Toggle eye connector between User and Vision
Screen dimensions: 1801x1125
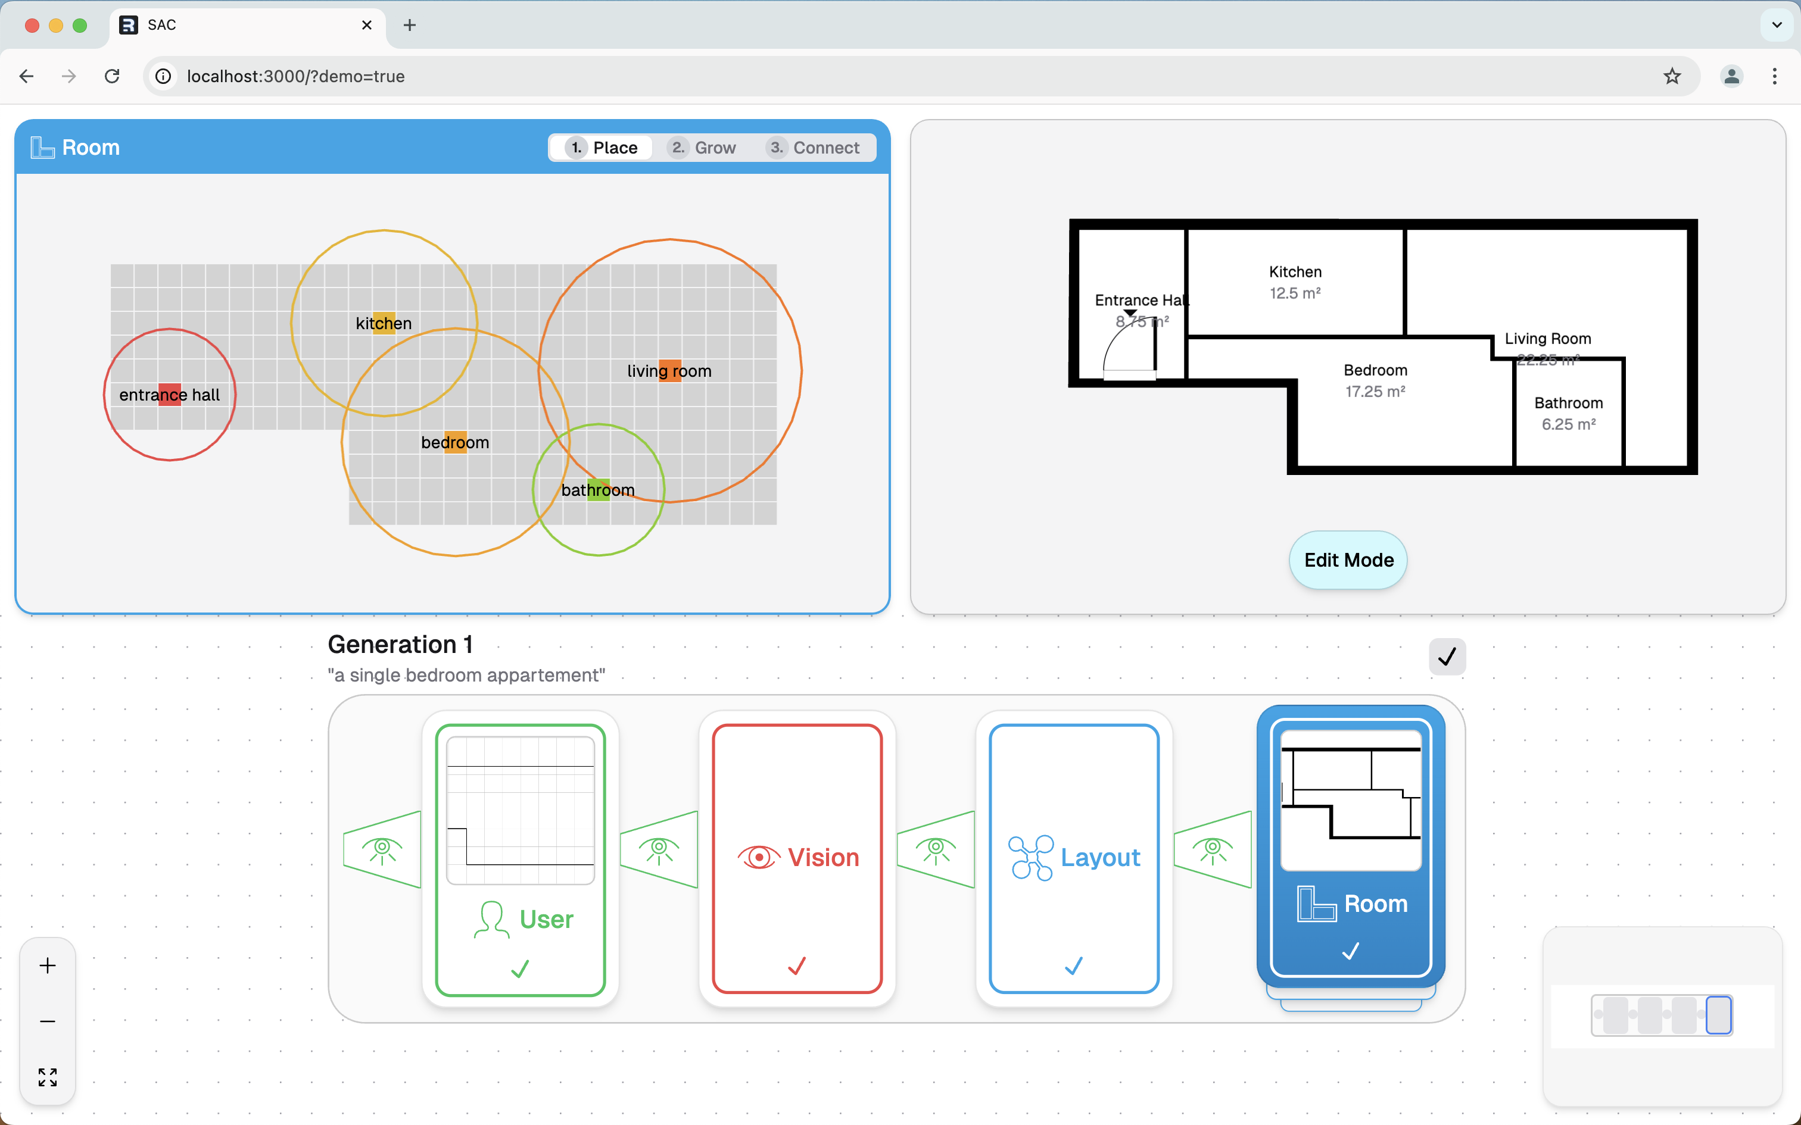[659, 850]
